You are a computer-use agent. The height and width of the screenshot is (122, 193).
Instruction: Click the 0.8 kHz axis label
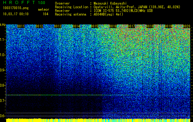pyautogui.click(x=2, y=85)
